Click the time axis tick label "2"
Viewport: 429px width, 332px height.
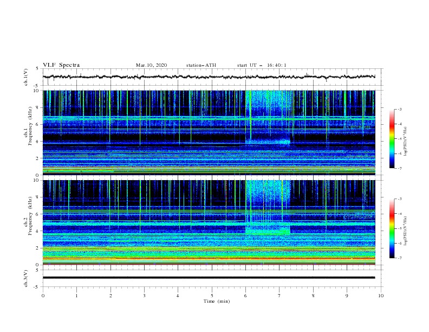[110, 296]
